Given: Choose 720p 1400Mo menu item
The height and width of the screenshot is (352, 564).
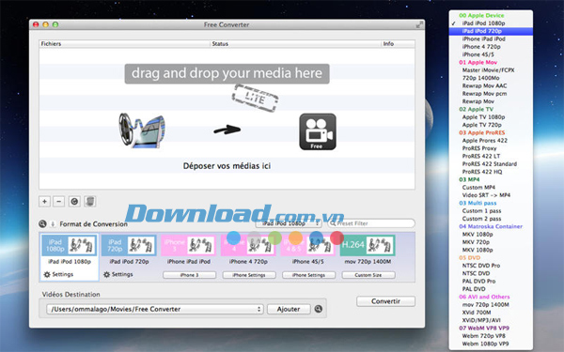Looking at the screenshot, I should coord(491,78).
